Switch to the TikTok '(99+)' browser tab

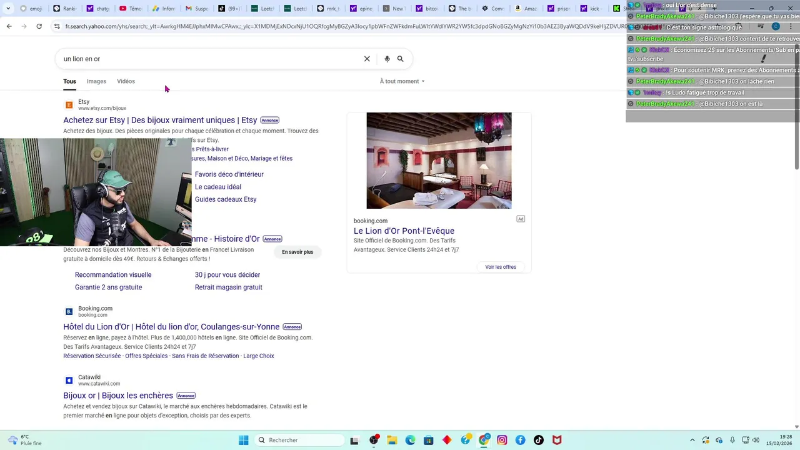[x=231, y=9]
